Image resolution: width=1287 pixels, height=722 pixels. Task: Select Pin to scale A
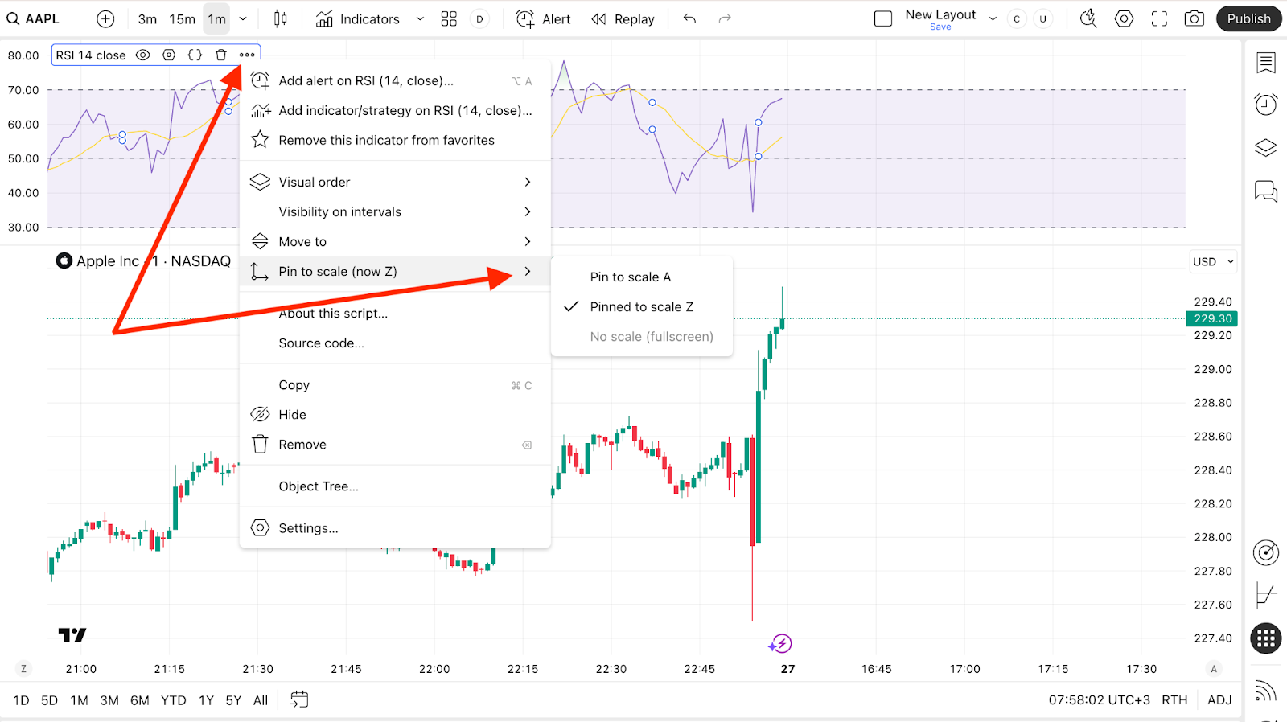pyautogui.click(x=630, y=277)
